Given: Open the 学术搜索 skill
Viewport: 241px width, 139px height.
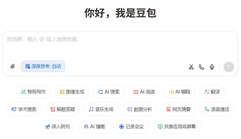Looking at the screenshot, I should click(24, 109).
